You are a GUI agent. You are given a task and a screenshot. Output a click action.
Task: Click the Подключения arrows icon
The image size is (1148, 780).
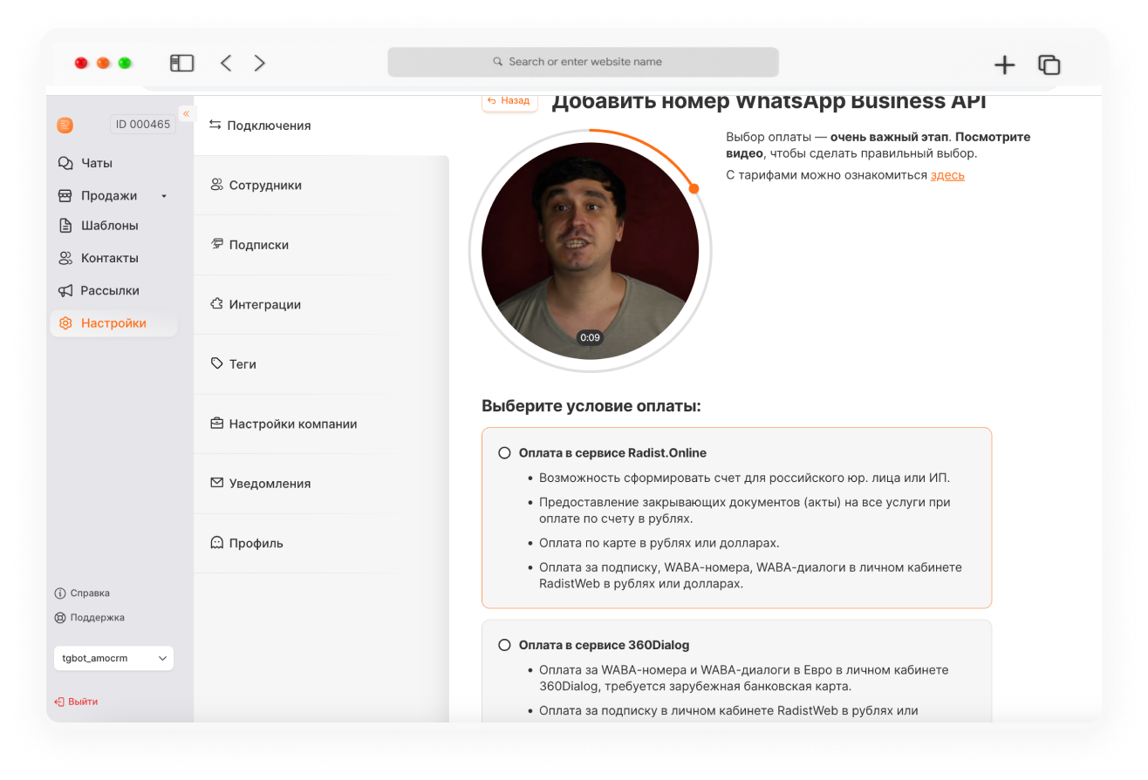215,125
